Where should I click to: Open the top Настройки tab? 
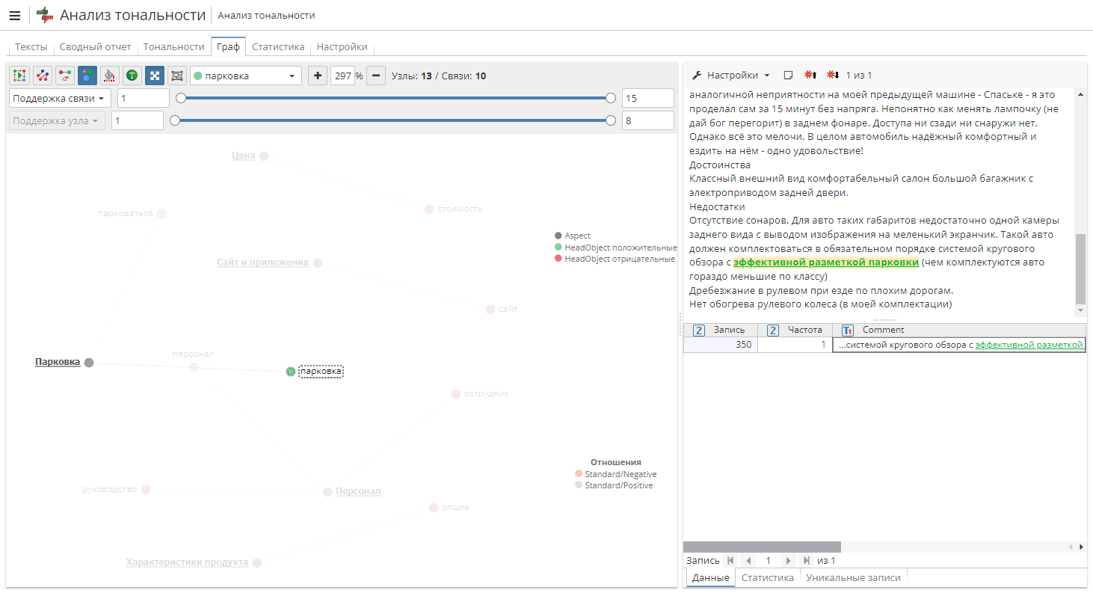[342, 46]
